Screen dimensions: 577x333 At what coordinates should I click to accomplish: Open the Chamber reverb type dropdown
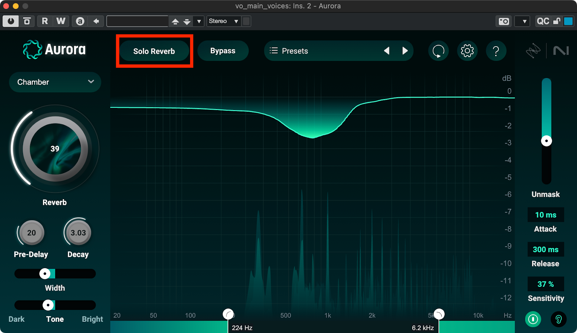(x=55, y=82)
